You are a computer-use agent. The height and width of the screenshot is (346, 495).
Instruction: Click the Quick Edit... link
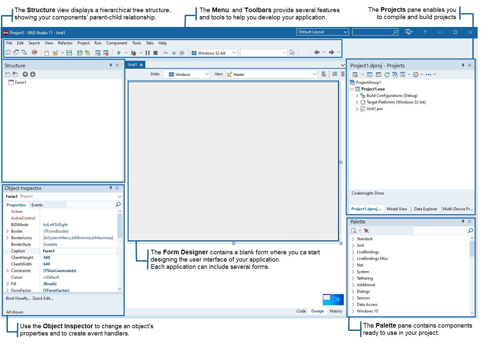click(43, 298)
